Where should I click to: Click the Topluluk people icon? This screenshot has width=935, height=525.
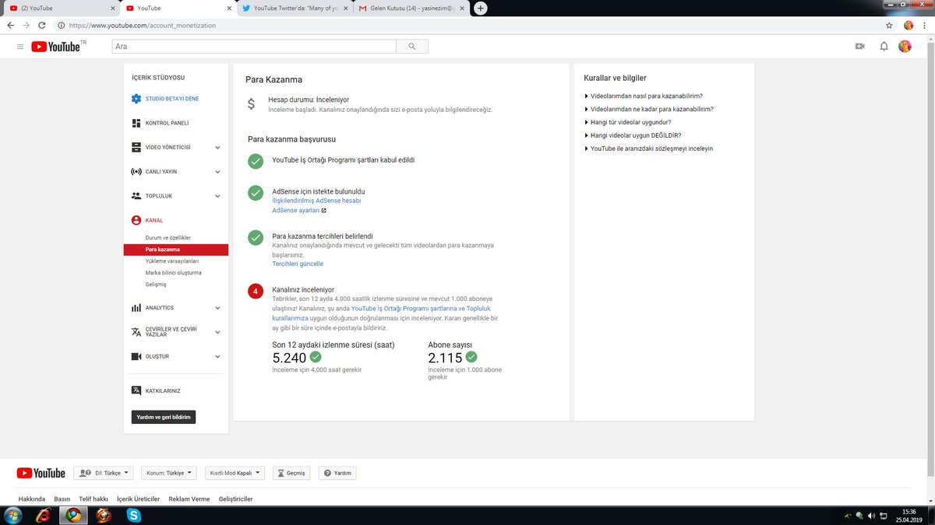136,196
